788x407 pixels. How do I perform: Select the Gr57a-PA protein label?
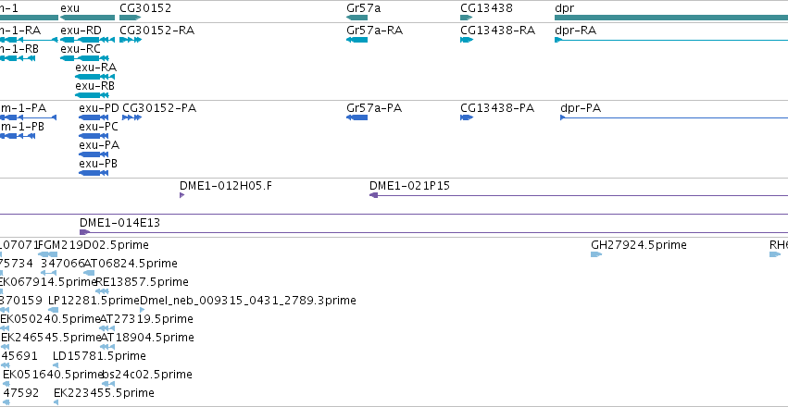pyautogui.click(x=374, y=108)
